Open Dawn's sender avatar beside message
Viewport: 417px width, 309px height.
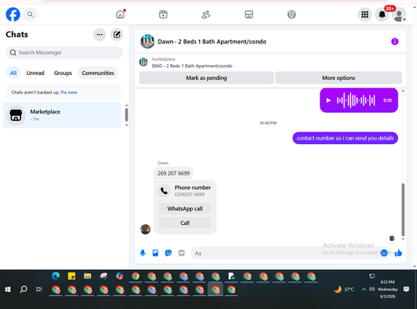tap(145, 229)
